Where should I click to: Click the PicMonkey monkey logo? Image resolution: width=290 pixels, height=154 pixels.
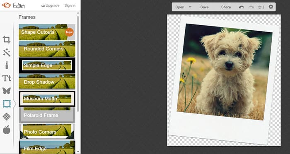[x=6, y=5]
